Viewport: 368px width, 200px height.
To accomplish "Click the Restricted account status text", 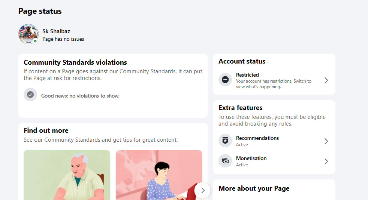I will [247, 75].
